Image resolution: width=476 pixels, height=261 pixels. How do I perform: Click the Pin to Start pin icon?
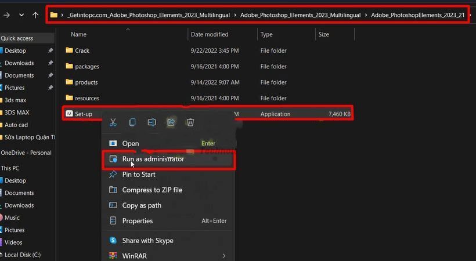tap(113, 174)
